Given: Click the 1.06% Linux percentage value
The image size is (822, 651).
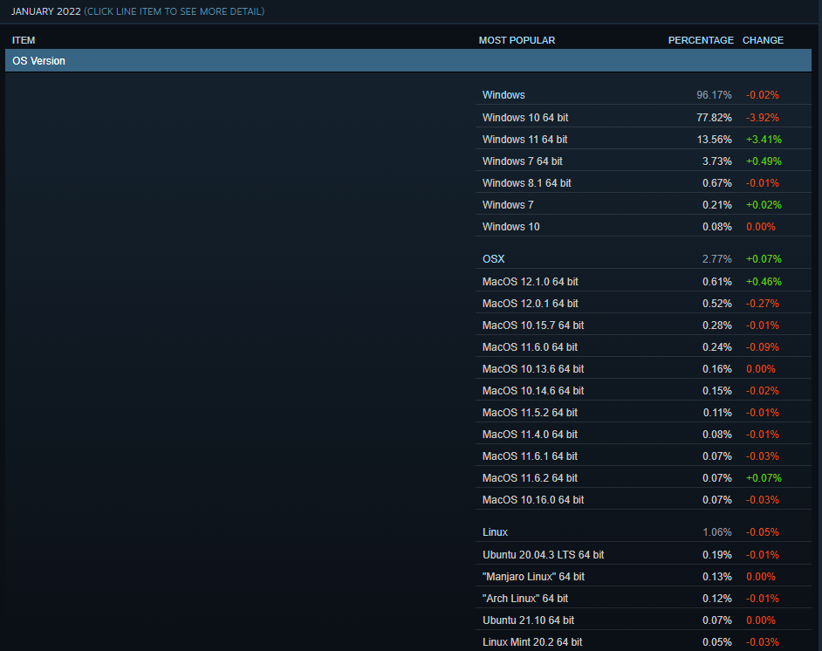Looking at the screenshot, I should point(716,532).
